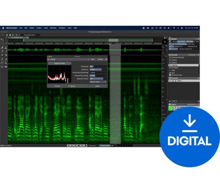Collapse the Channels panel header

(x=184, y=78)
